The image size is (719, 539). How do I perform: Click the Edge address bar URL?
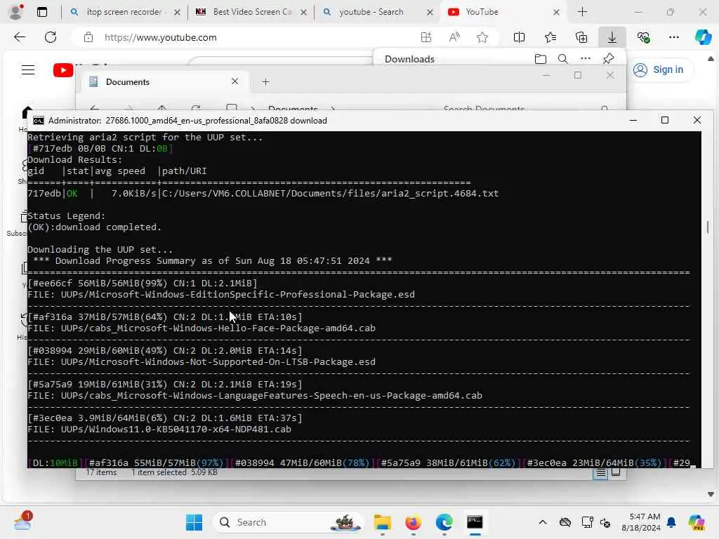(161, 38)
